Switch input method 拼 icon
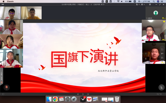Viewport: 166px width, 103px height. [x=135, y=1]
